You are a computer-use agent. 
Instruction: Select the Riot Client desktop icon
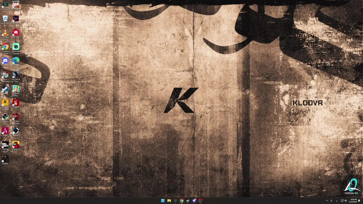click(16, 34)
